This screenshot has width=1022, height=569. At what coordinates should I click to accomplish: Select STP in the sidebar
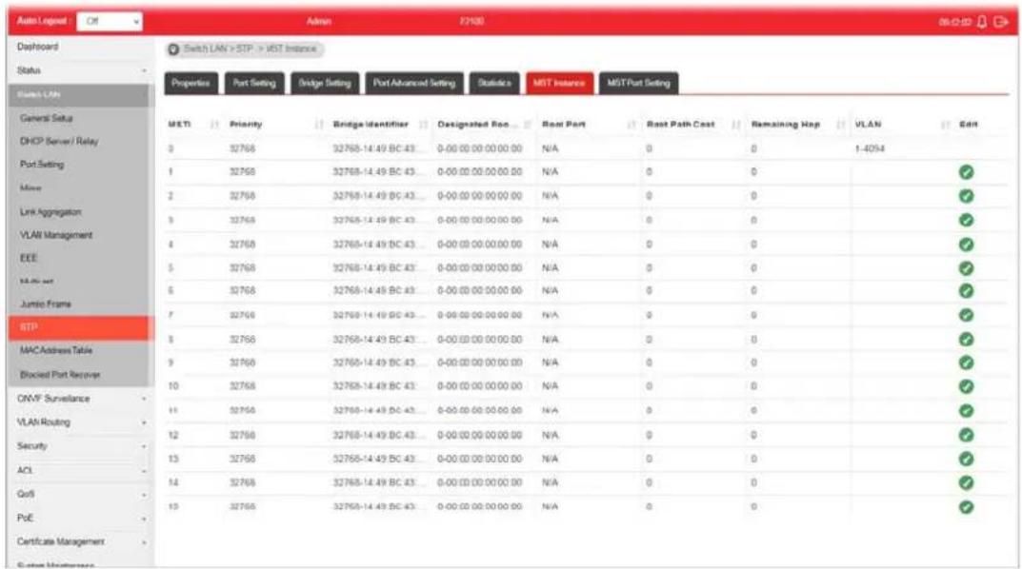(x=81, y=327)
